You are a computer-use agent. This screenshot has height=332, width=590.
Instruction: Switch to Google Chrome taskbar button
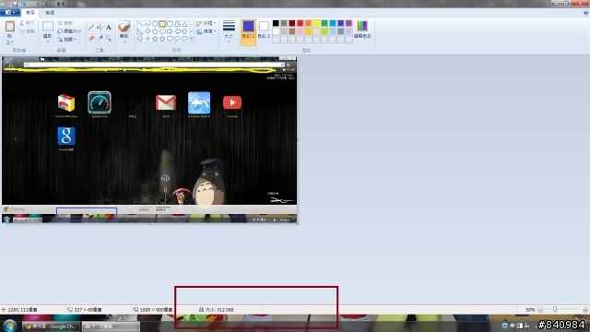pyautogui.click(x=52, y=326)
